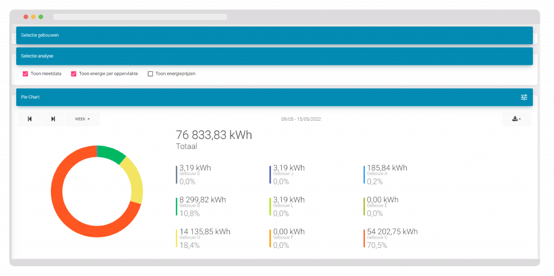Click the browser address bar

click(140, 17)
